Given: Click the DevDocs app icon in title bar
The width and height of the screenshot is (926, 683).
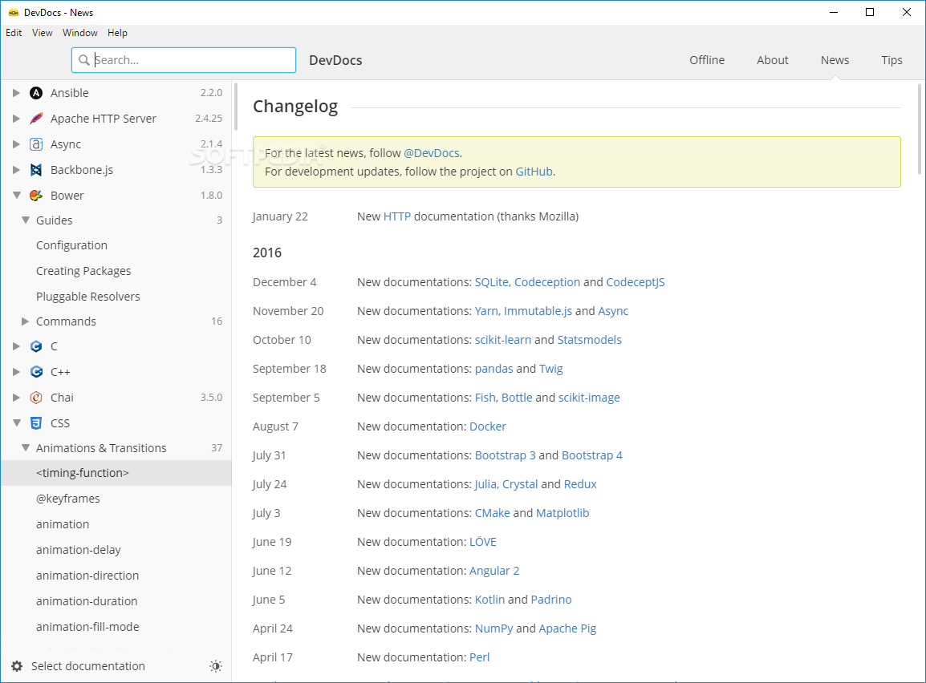Looking at the screenshot, I should point(14,12).
